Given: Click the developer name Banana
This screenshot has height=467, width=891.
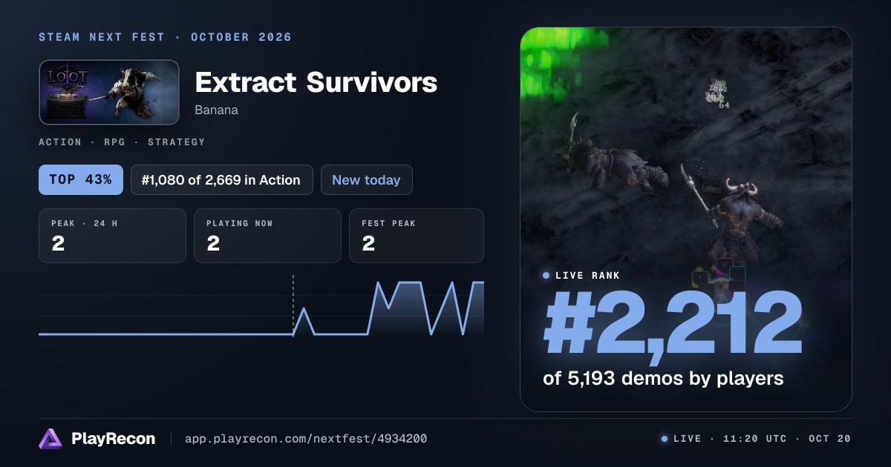Looking at the screenshot, I should (216, 110).
